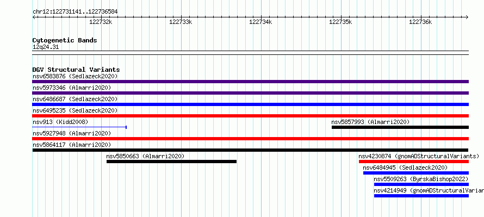484x217 pixels.
Task: Select the red bar under nsv5927948
Action: click(x=250, y=139)
